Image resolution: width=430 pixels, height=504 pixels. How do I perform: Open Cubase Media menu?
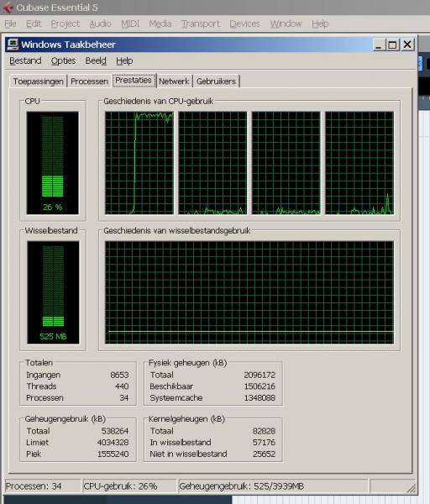click(x=160, y=24)
